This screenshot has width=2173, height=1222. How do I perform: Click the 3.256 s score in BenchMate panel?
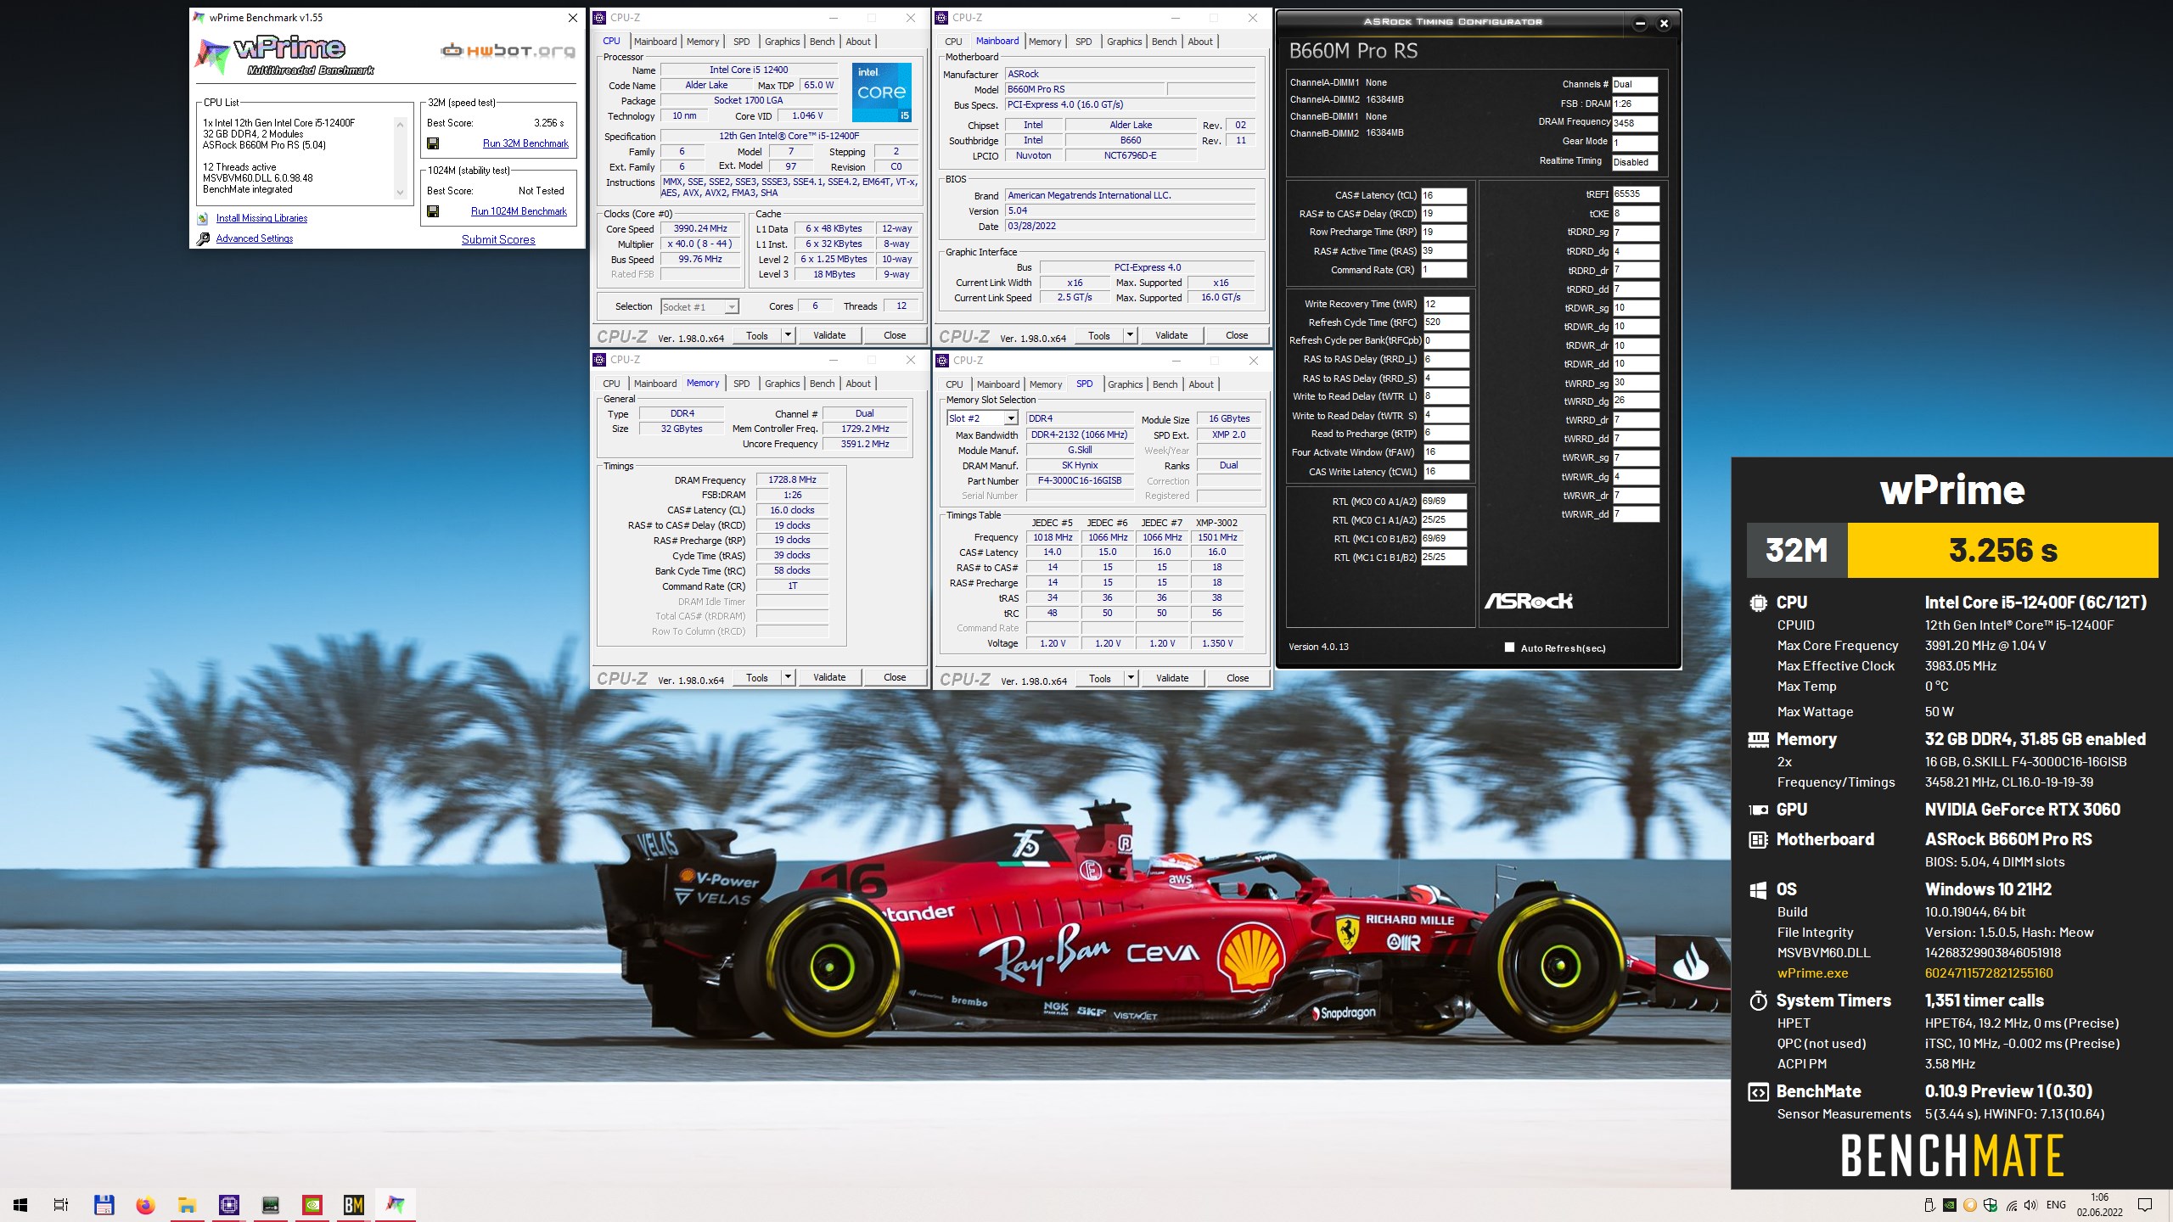(2002, 551)
